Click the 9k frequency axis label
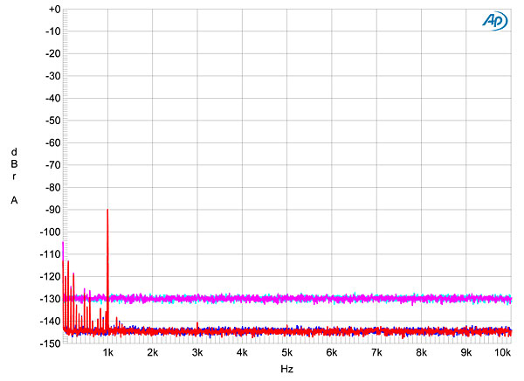524x381 pixels. click(x=466, y=353)
